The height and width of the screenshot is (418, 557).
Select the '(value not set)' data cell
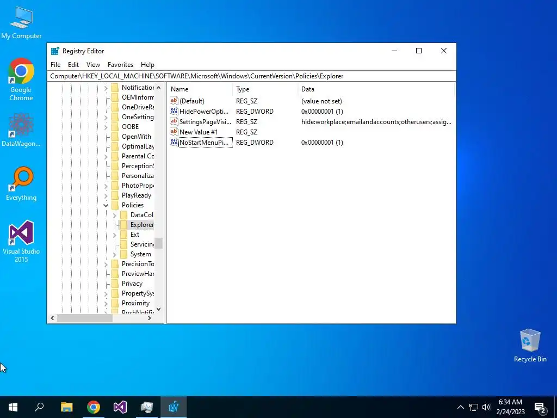(321, 101)
